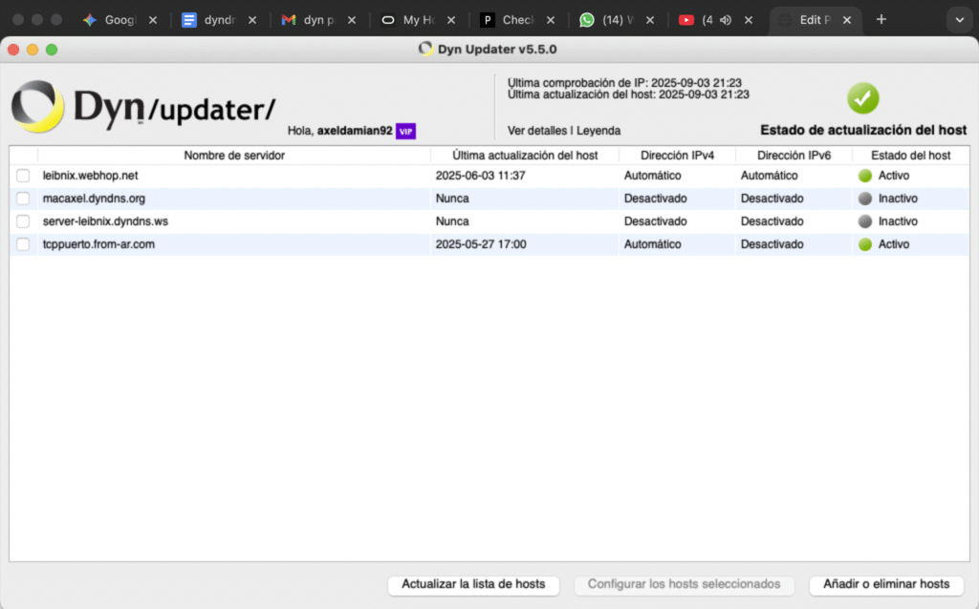Screen dimensions: 979x609
Task: Sort by the Nombre de servidor column header
Action: [x=234, y=156]
